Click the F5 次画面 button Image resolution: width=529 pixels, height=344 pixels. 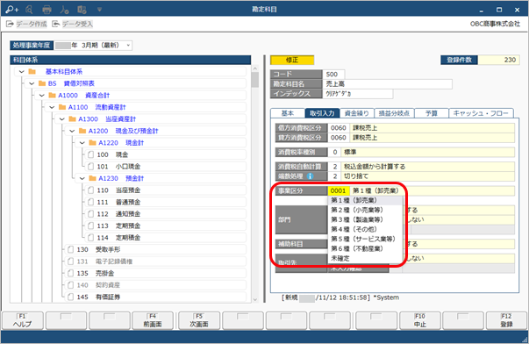199,320
